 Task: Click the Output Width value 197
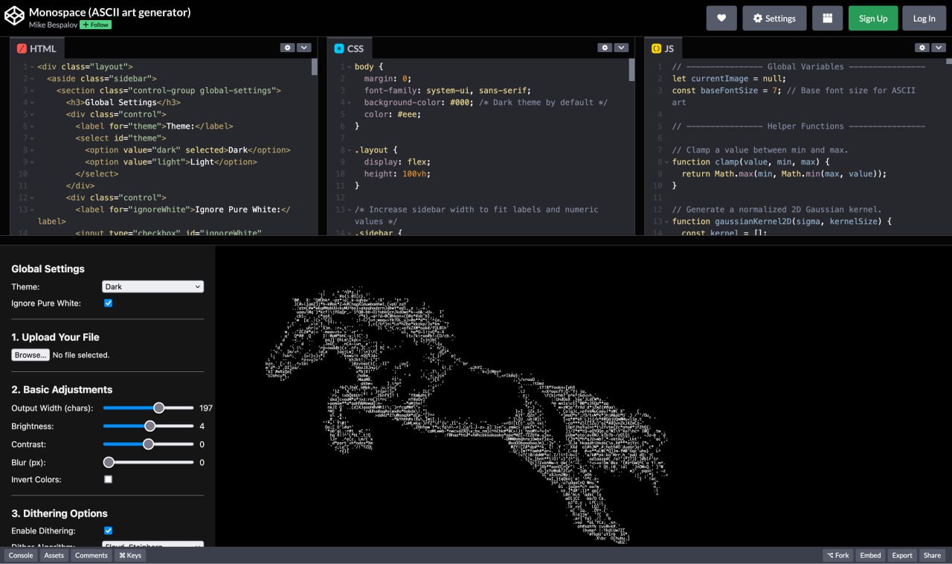[206, 408]
